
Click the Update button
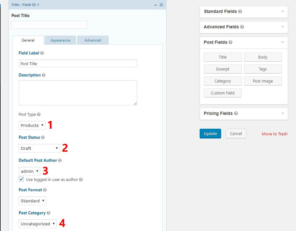pos(210,133)
